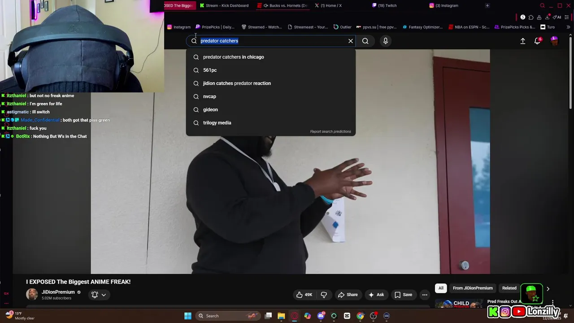Open File Explorer from the taskbar
Image resolution: width=574 pixels, height=323 pixels.
click(281, 316)
